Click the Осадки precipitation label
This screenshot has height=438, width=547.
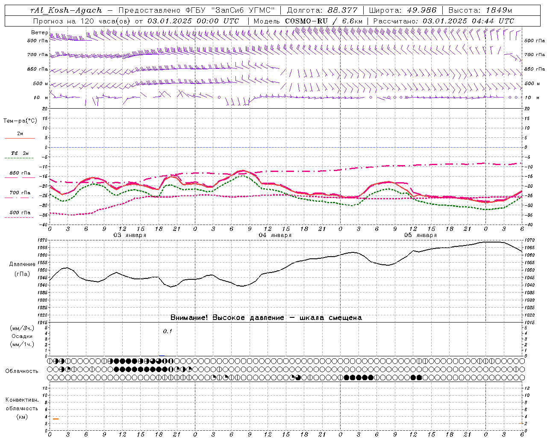pos(22,336)
